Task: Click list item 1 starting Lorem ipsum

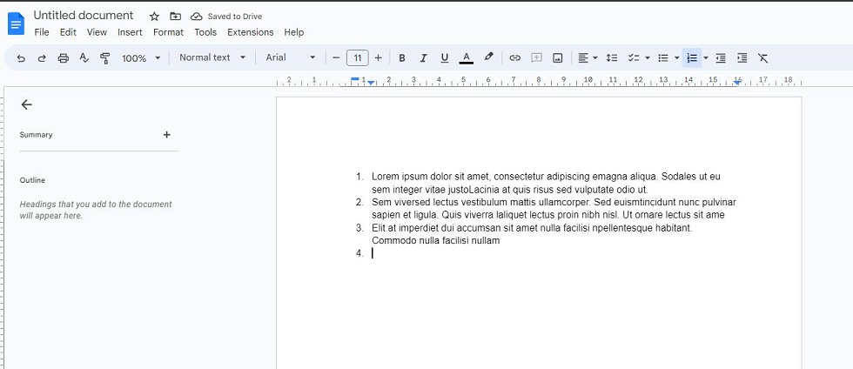Action: click(546, 183)
